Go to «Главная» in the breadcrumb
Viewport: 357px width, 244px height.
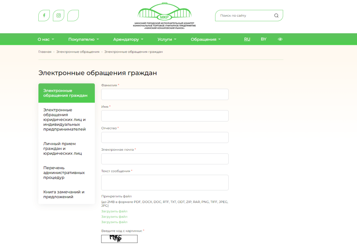point(45,52)
